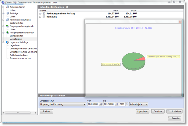Click the Von date input field
Screen dimensions: 188x126
pos(93,104)
